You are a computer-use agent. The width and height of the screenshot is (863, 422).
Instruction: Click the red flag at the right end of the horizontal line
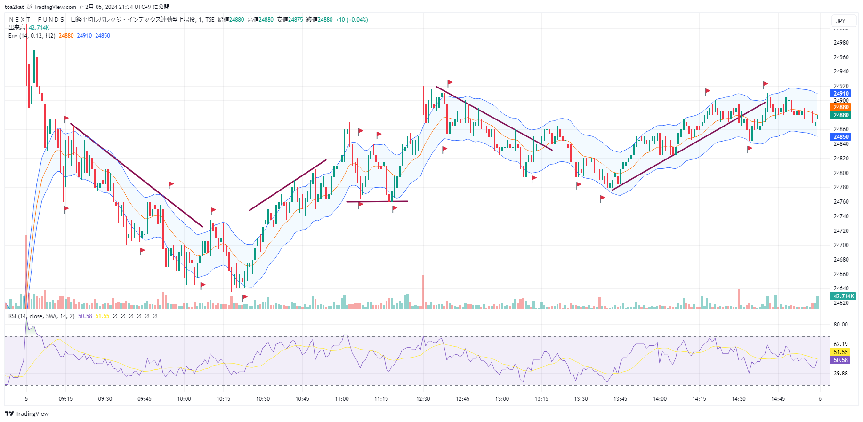pos(395,208)
